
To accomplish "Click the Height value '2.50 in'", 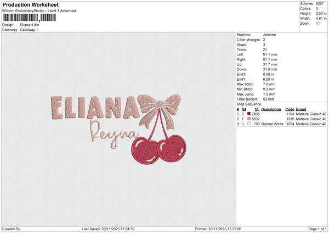I will click(321, 13).
